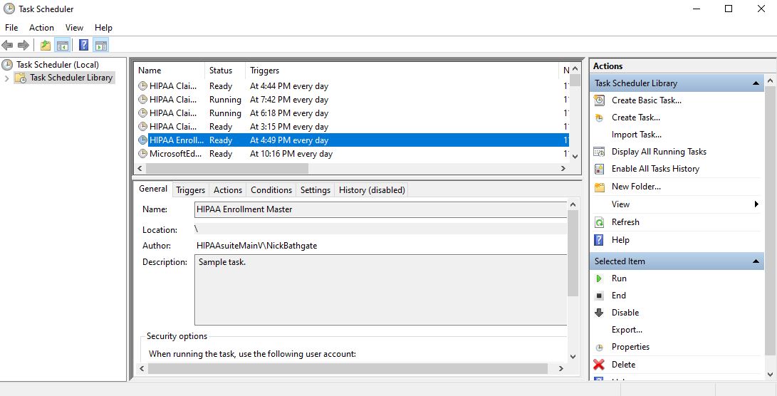
Task: Click the Back arrow toolbar icon
Action: point(7,46)
